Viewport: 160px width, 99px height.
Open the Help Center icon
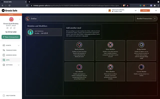[x=4, y=96]
